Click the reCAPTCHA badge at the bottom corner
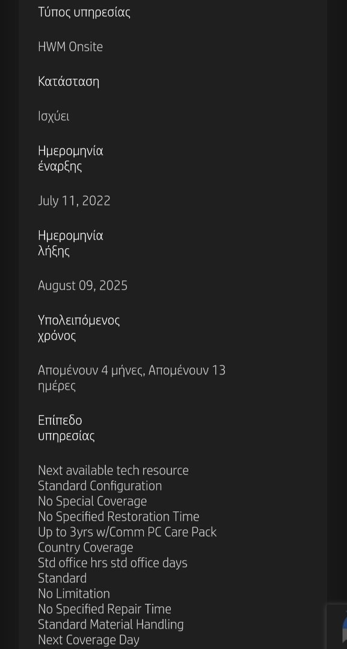347x649 pixels. point(337,626)
